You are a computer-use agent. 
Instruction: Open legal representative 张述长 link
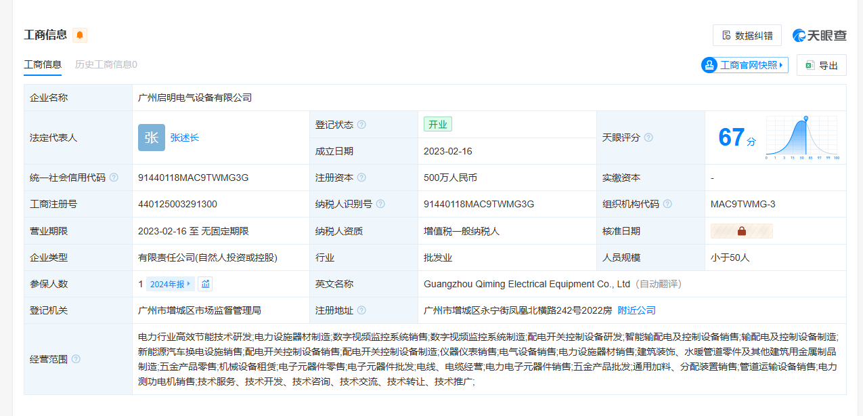click(x=185, y=138)
